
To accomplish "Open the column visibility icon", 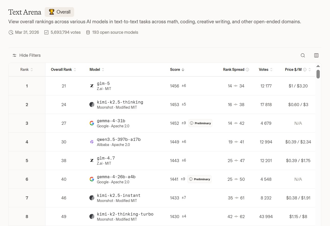I will pyautogui.click(x=316, y=55).
